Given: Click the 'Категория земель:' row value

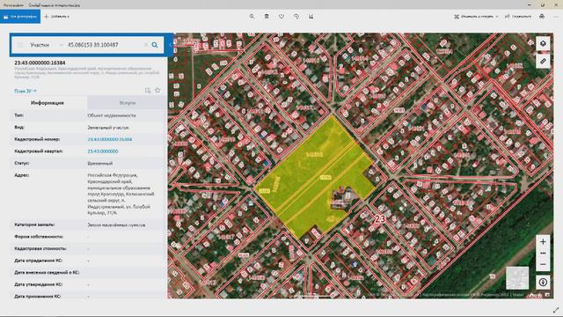Looking at the screenshot, I should click(x=116, y=225).
